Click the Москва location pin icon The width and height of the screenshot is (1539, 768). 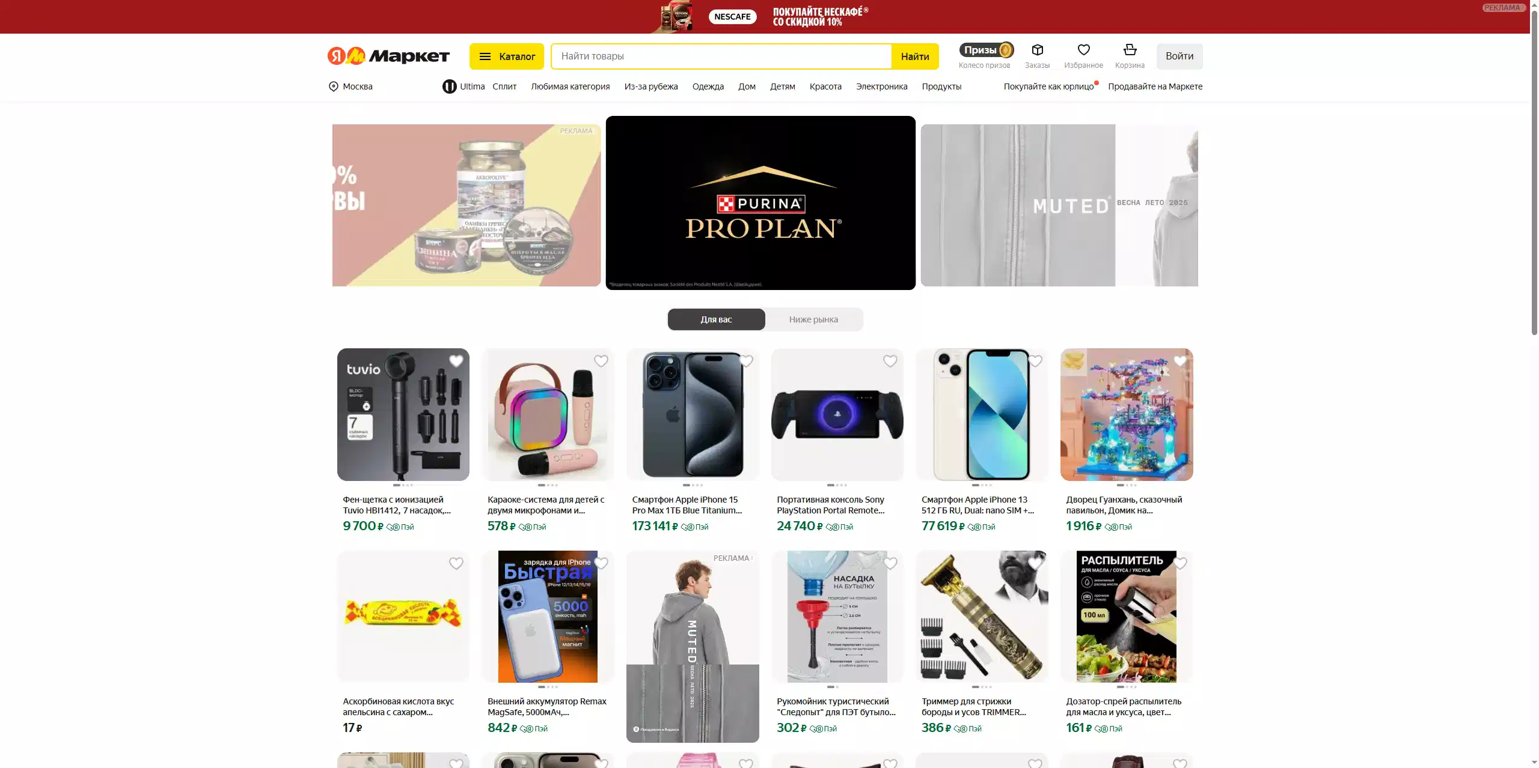[x=334, y=86]
